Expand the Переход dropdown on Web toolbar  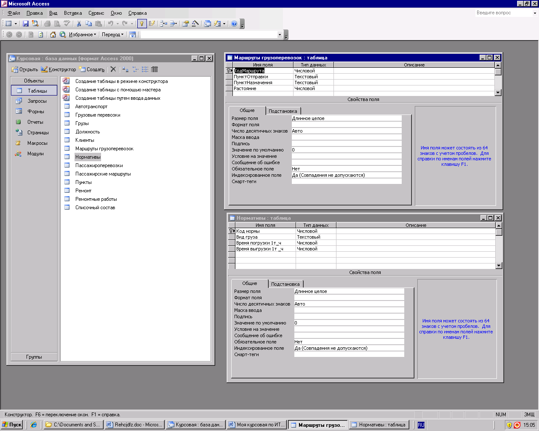pos(112,35)
